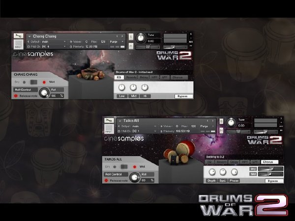Adjust the pan slider in Taiko All header
This screenshot has height=221, width=295.
[238, 132]
